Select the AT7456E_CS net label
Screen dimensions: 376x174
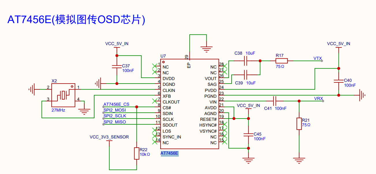(116, 104)
